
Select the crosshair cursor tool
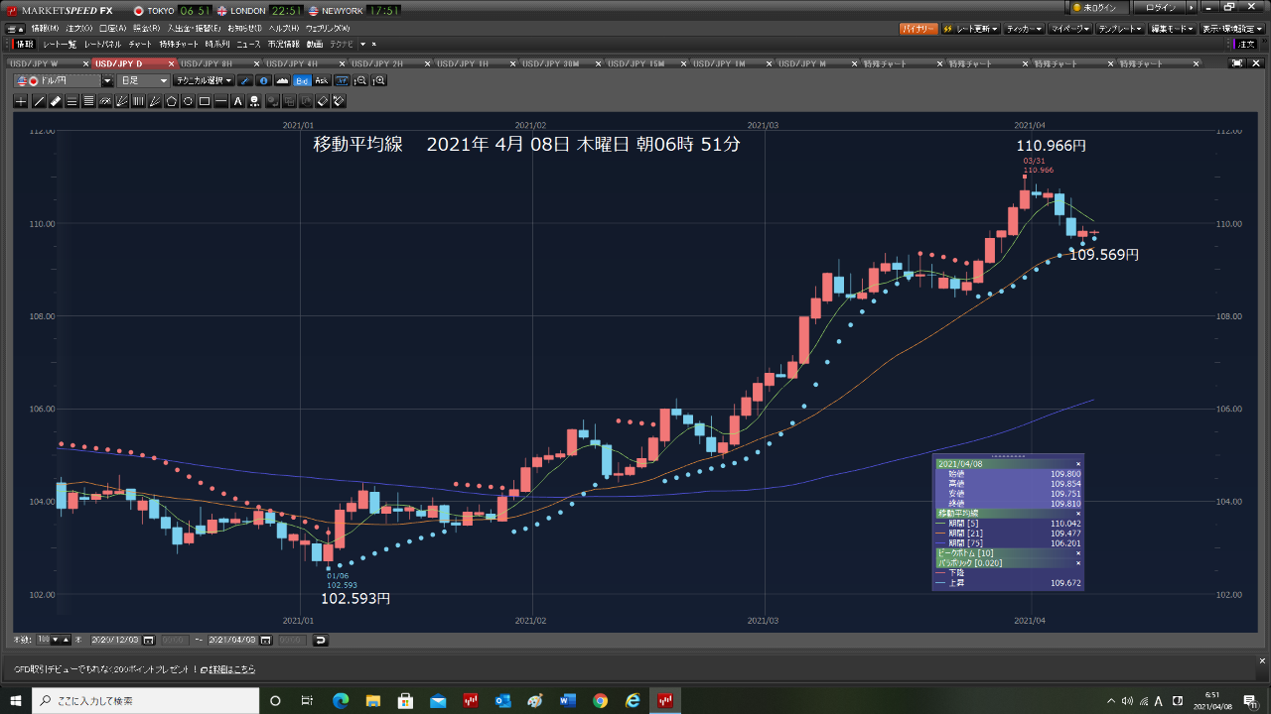(21, 101)
